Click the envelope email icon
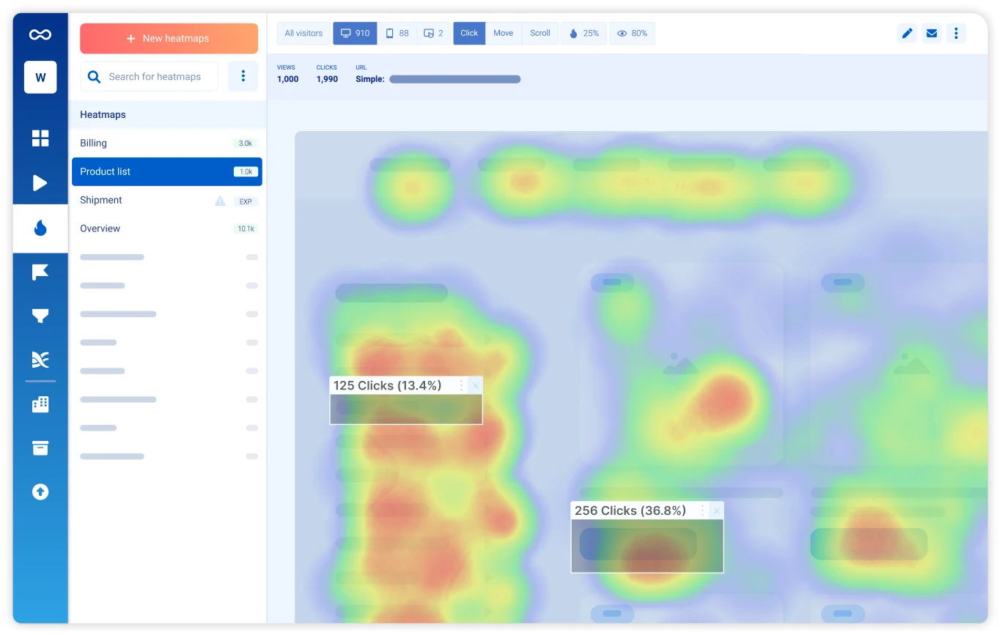Image resolution: width=1002 pixels, height=635 pixels. point(932,33)
